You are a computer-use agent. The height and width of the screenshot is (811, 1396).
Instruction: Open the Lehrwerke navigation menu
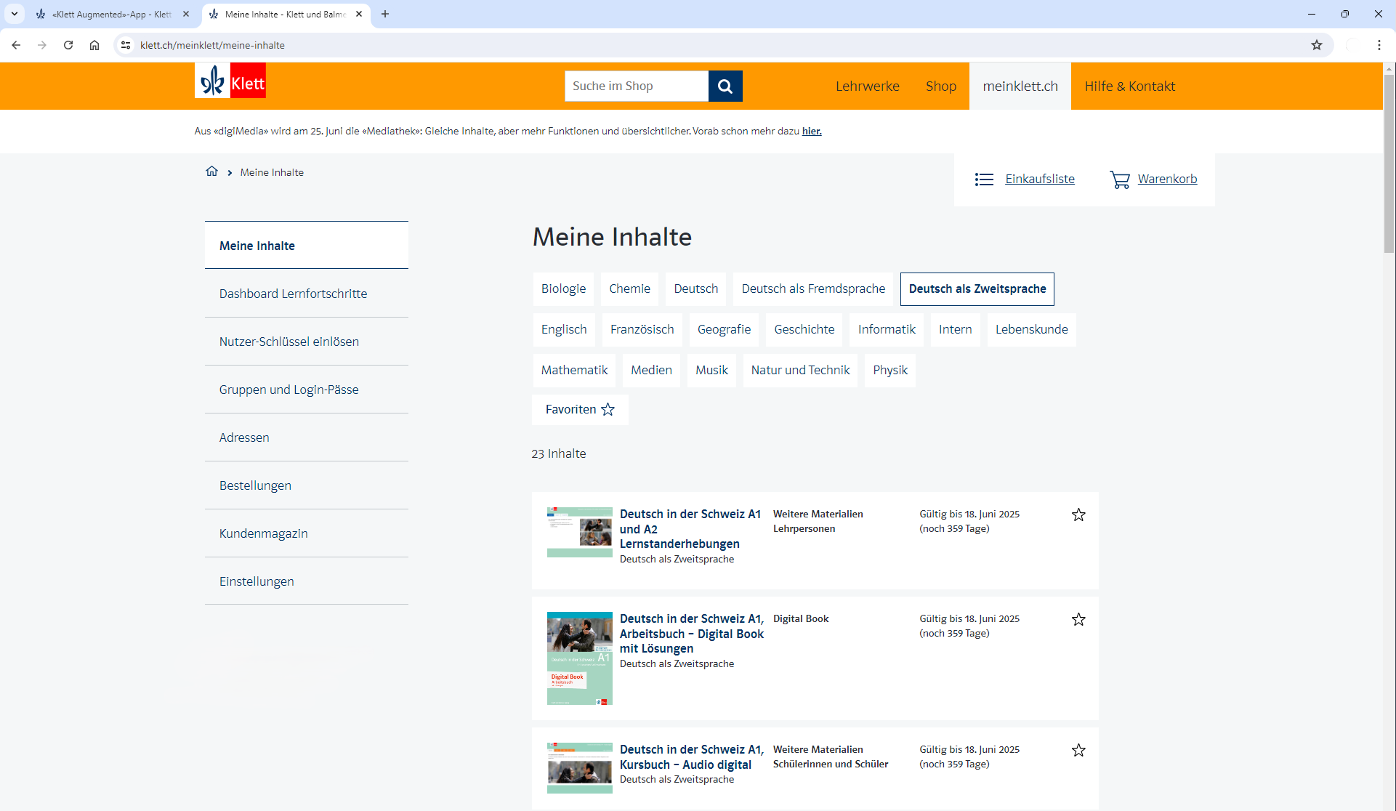tap(867, 86)
